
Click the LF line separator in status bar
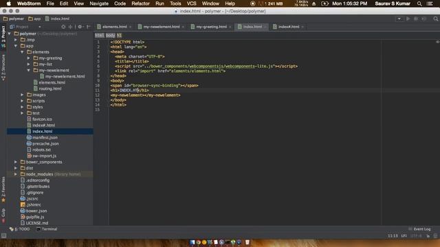click(404, 236)
